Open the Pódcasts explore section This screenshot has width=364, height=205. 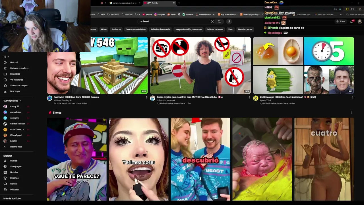tap(11, 189)
